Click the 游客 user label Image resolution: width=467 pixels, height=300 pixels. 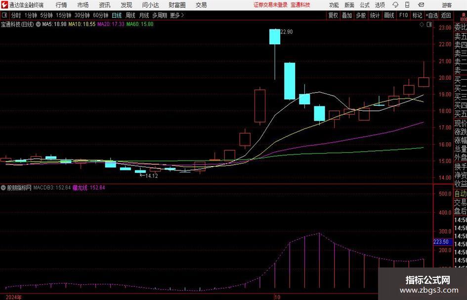pos(447,5)
